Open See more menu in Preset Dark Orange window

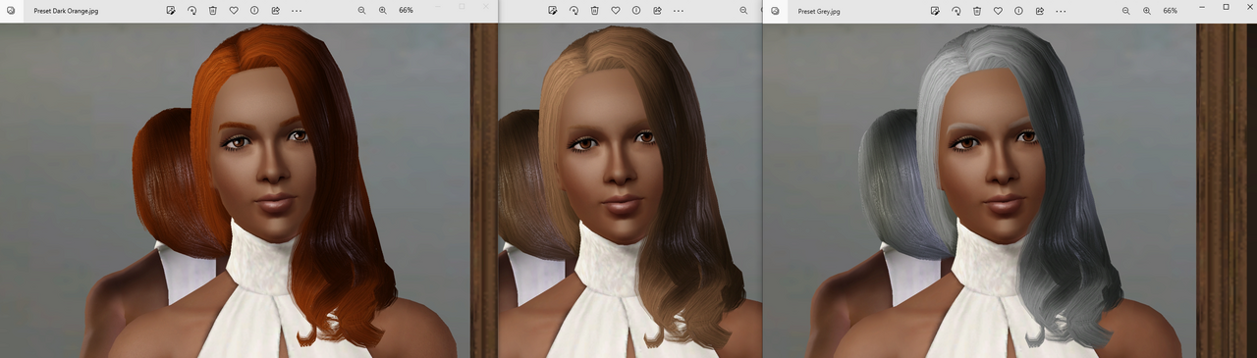[297, 10]
